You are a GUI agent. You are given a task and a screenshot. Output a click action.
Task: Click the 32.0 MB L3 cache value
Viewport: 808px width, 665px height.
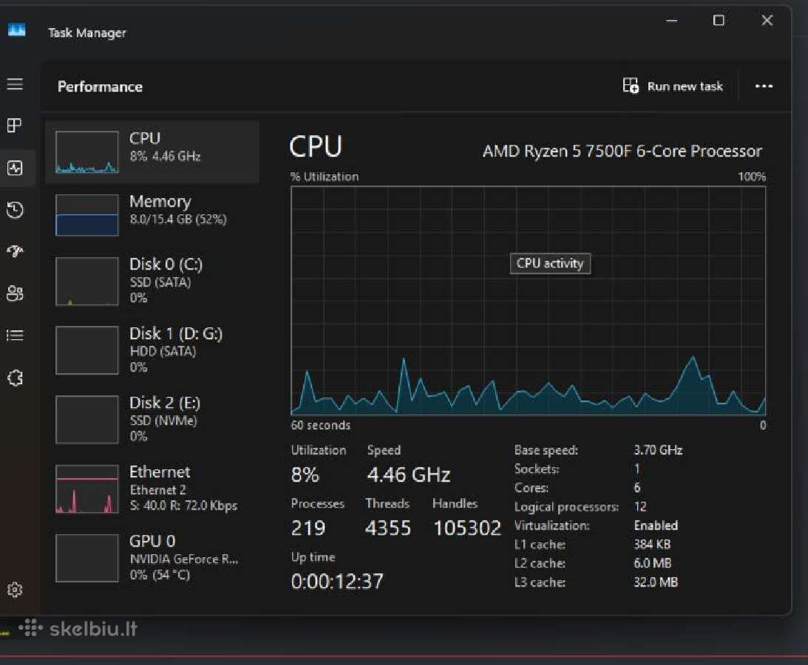coord(656,582)
